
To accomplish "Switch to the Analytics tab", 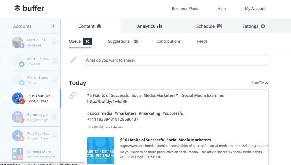I will 149,26.
